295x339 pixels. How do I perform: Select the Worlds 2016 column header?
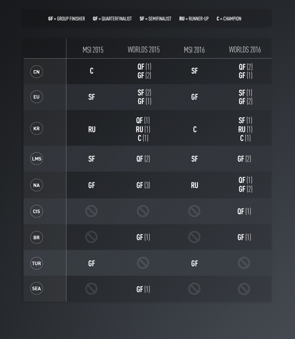245,50
